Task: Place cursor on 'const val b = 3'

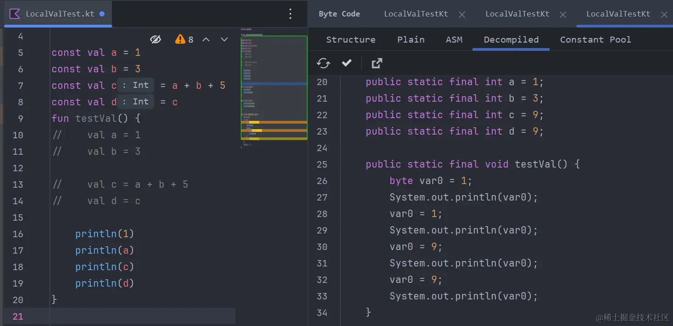Action: pyautogui.click(x=96, y=69)
